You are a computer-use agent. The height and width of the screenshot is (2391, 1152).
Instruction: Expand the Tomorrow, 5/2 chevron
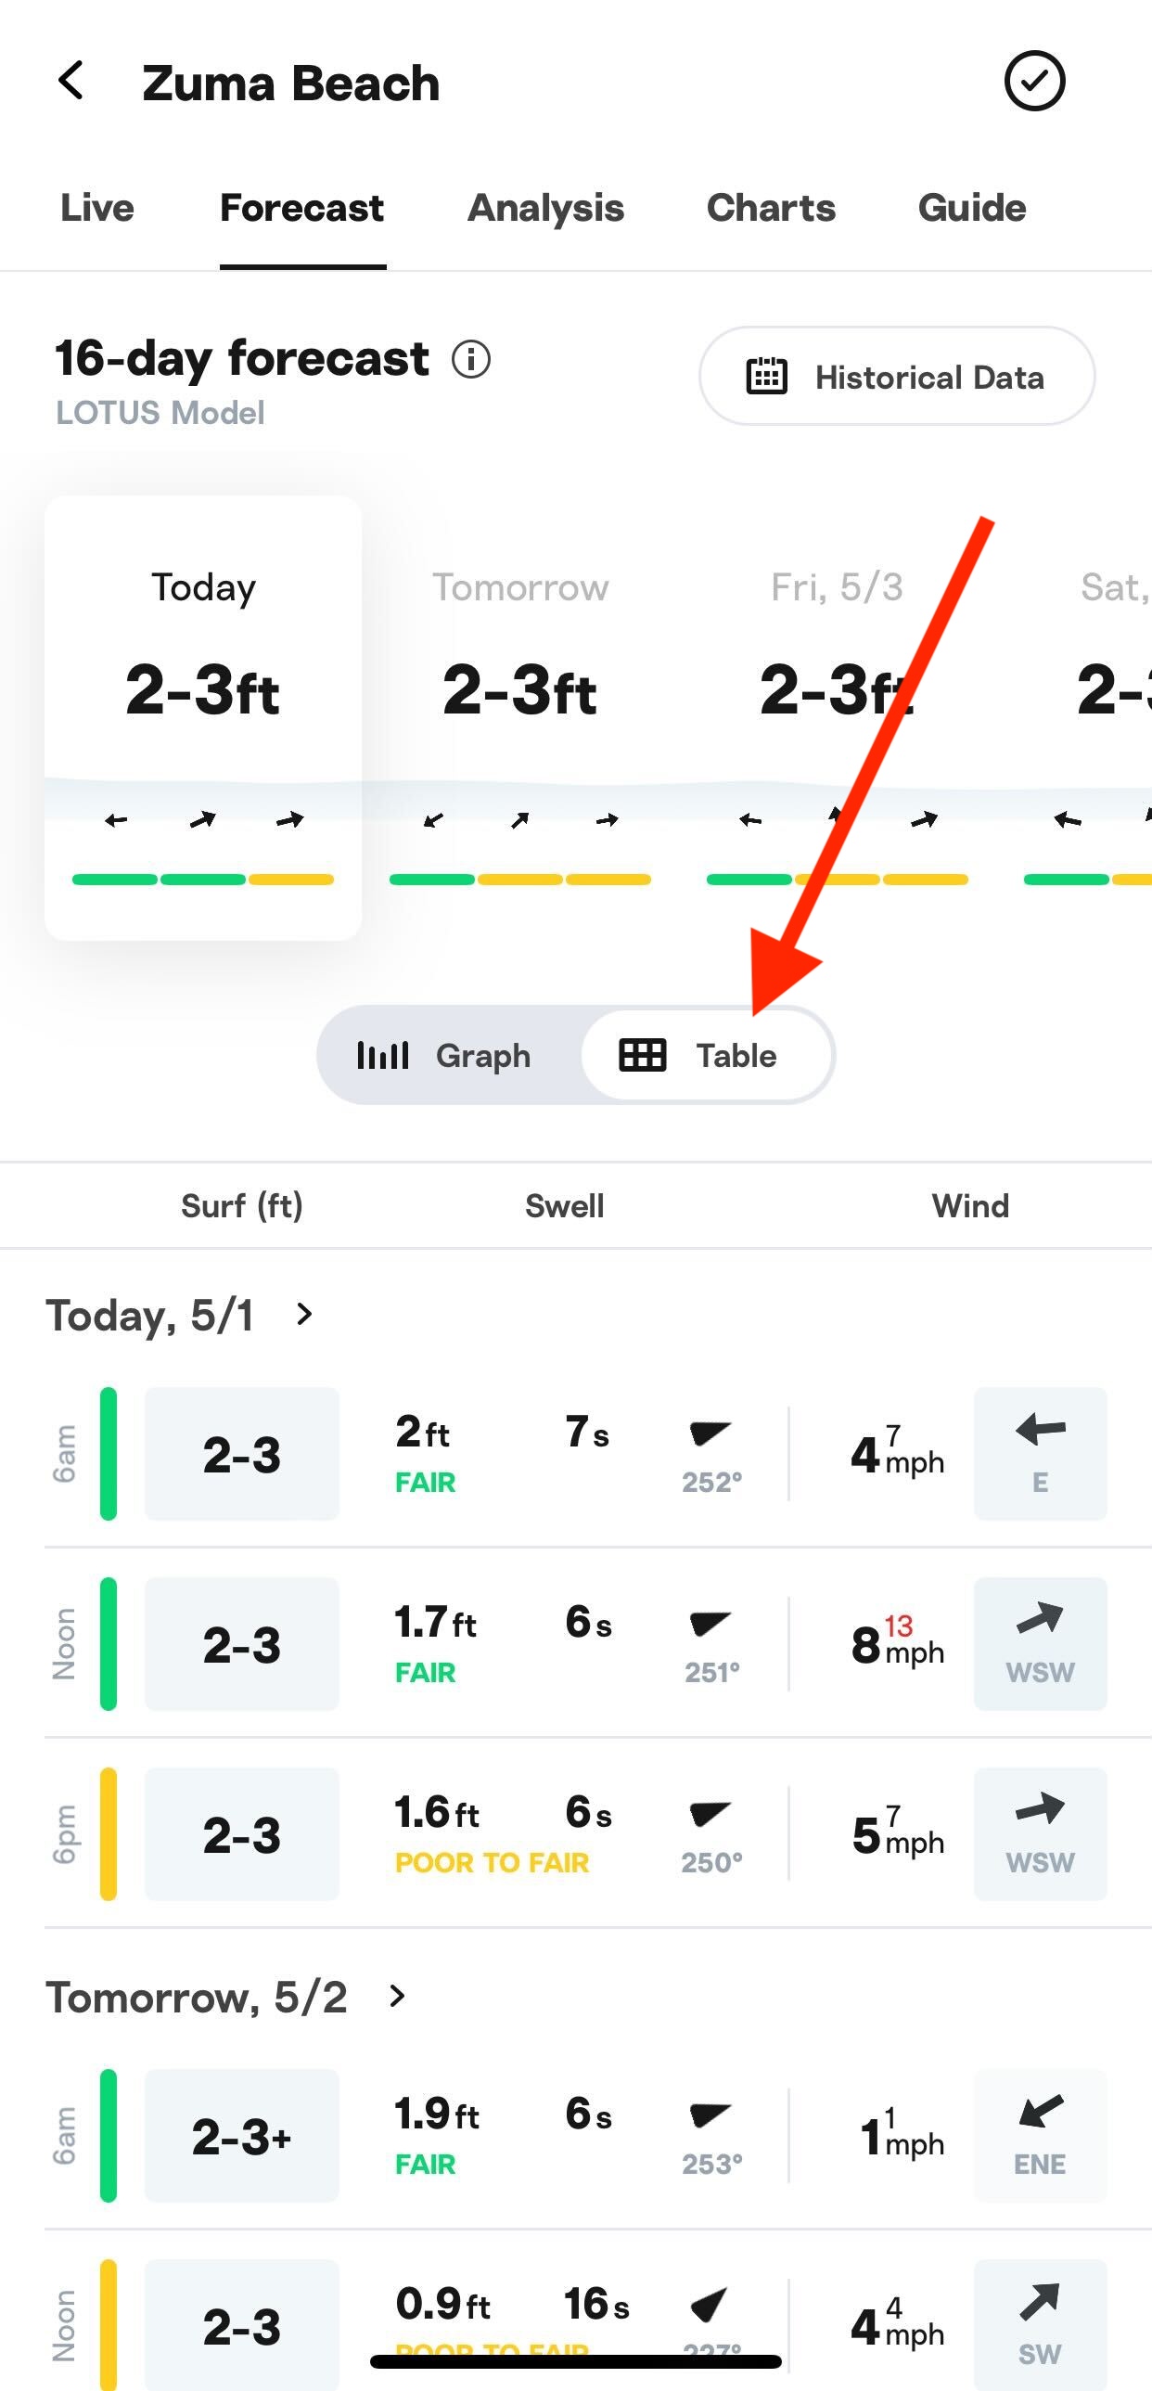point(398,1996)
